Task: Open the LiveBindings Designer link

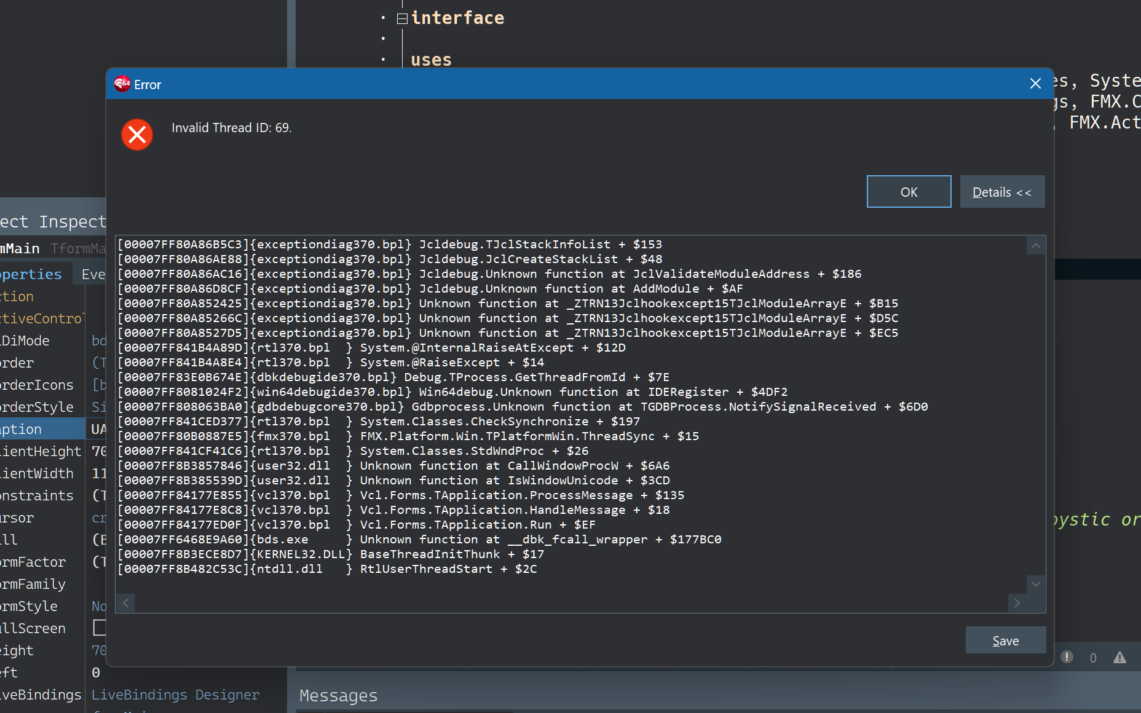Action: (175, 695)
